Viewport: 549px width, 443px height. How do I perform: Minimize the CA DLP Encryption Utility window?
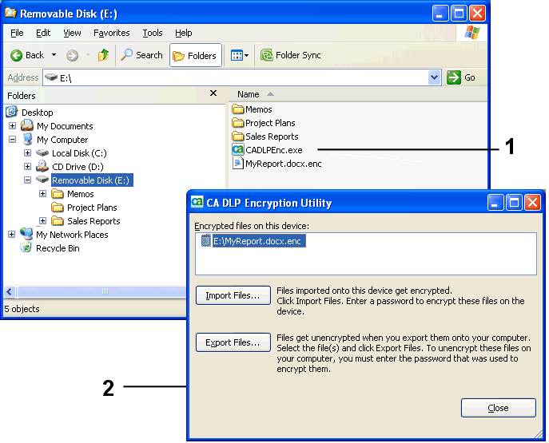coord(495,203)
